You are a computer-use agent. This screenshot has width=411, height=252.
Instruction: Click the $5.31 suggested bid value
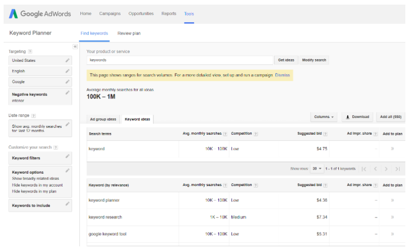321,234
